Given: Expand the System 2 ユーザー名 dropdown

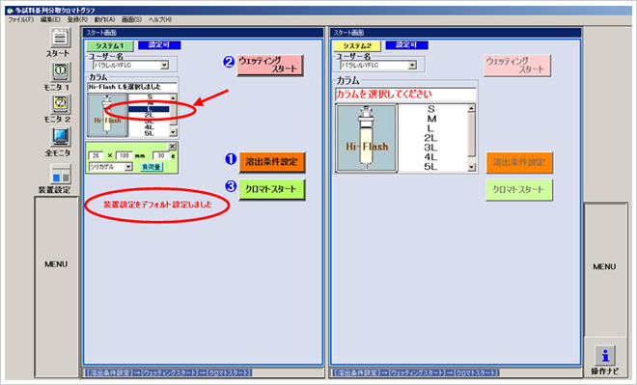Looking at the screenshot, I should pos(412,66).
